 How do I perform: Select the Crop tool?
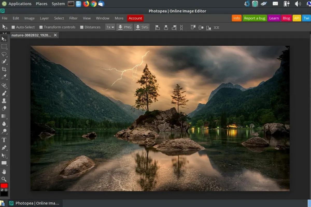coord(4,69)
